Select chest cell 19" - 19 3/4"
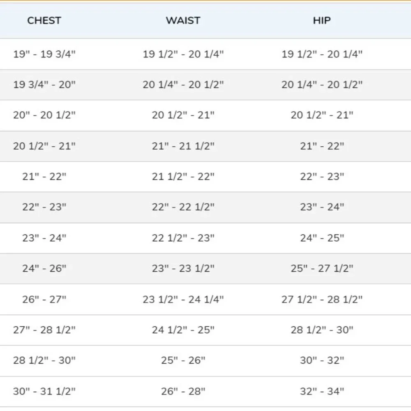The image size is (411, 411). point(44,54)
